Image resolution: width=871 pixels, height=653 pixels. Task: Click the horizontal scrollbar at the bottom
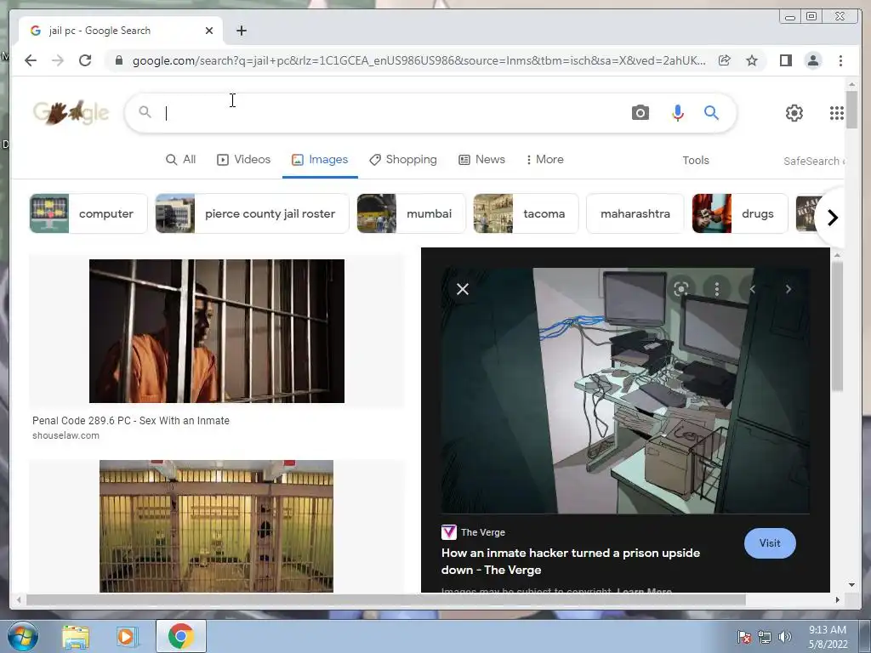pyautogui.click(x=385, y=599)
